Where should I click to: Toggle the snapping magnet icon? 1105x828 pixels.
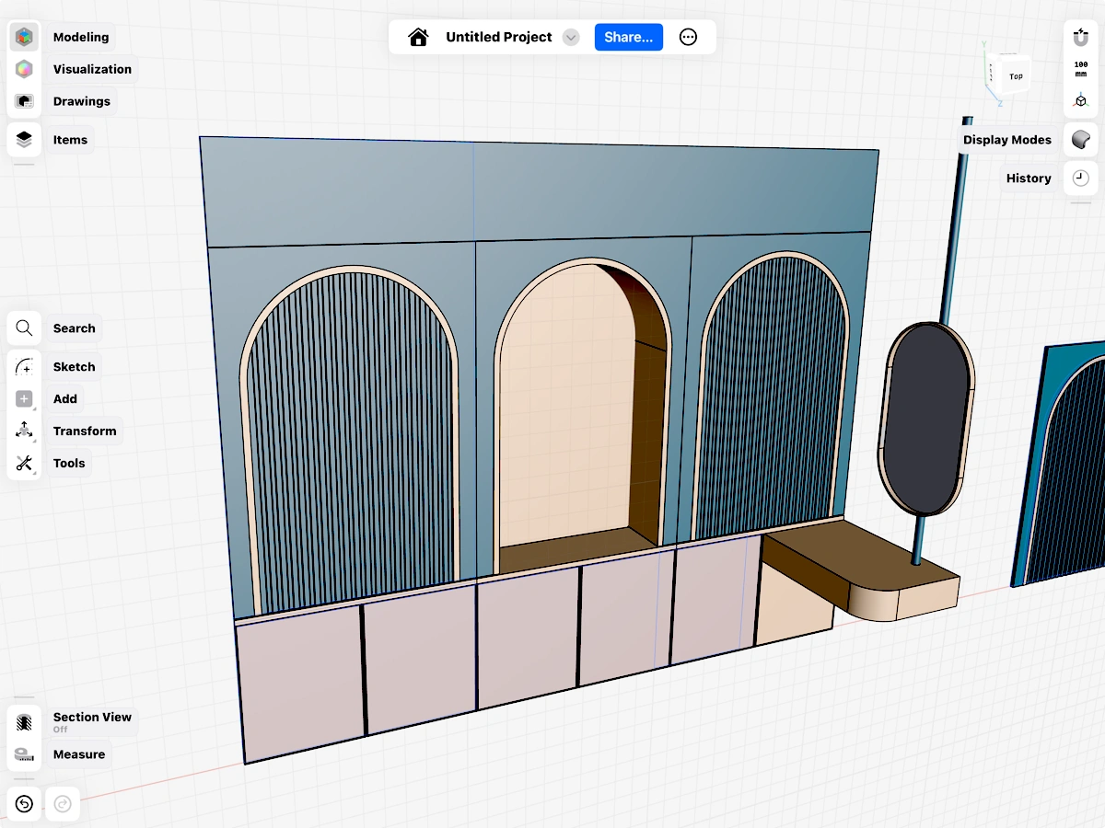[1080, 38]
